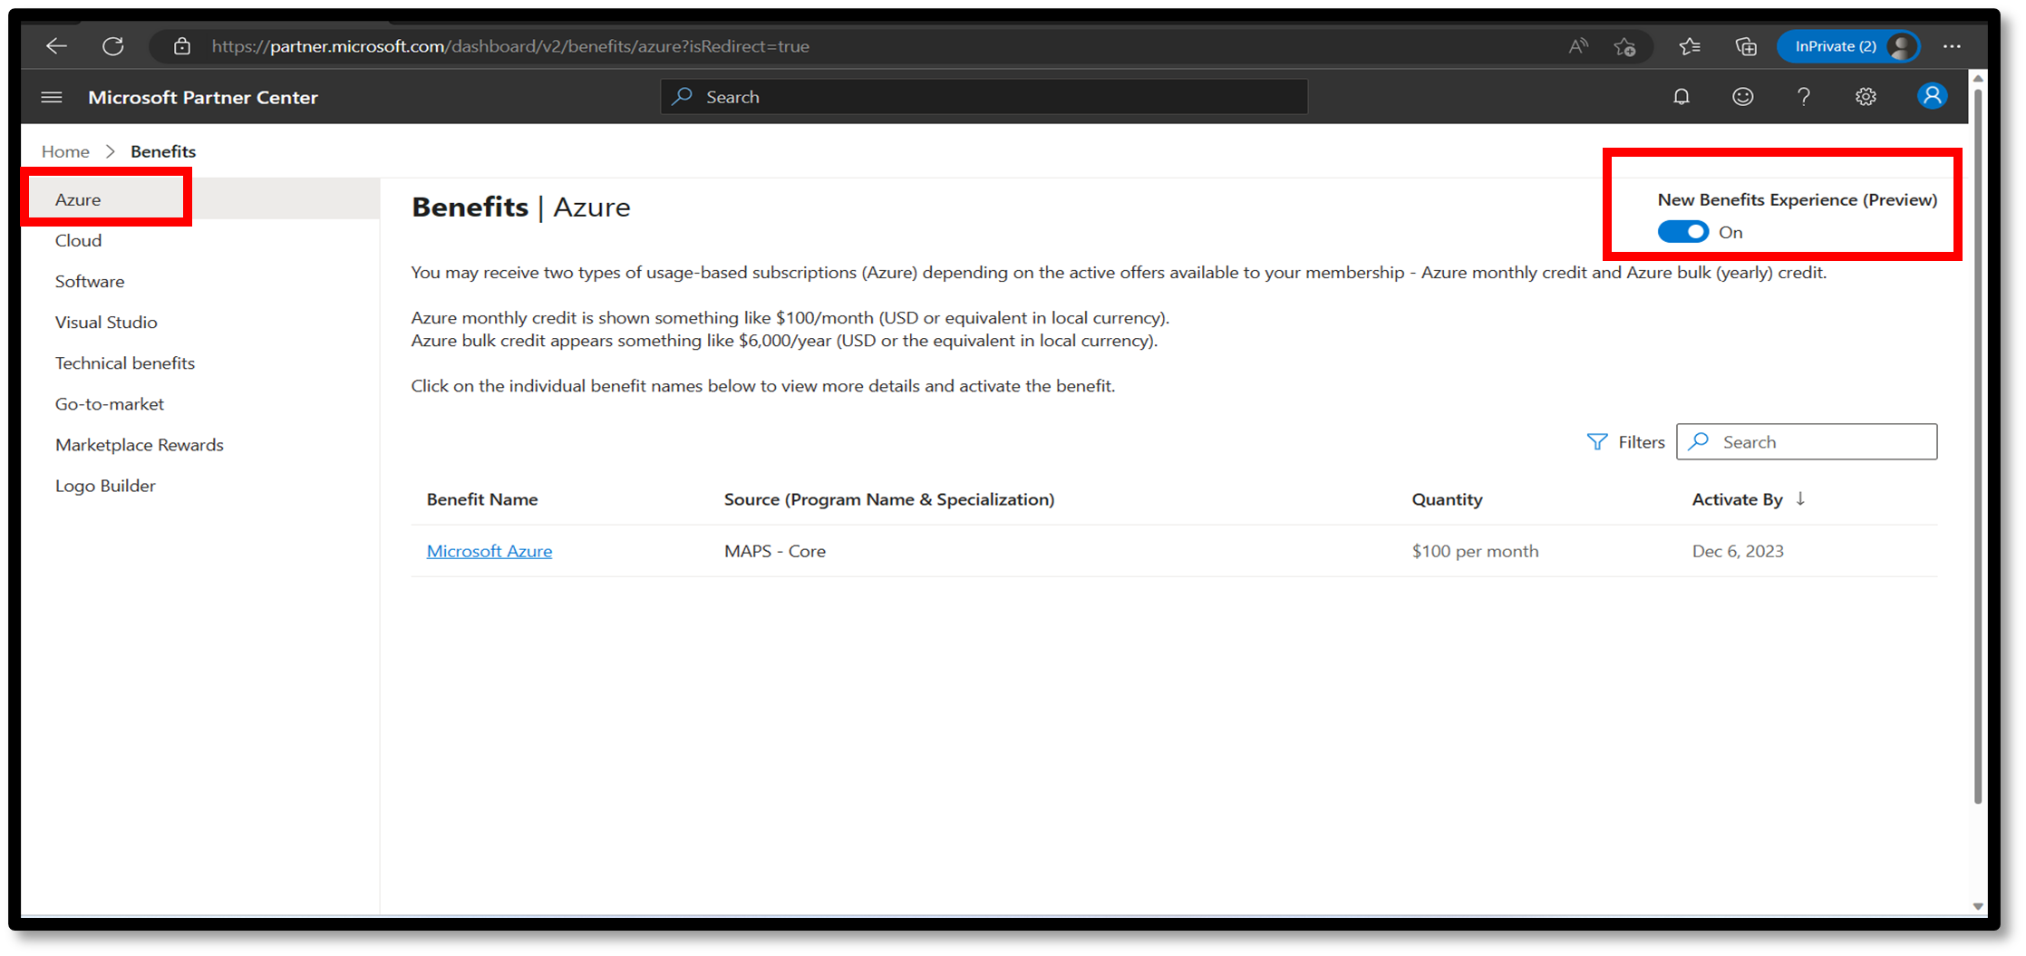Viewport: 2026px width, 956px height.
Task: Open the feedback smiley icon
Action: pyautogui.click(x=1742, y=97)
